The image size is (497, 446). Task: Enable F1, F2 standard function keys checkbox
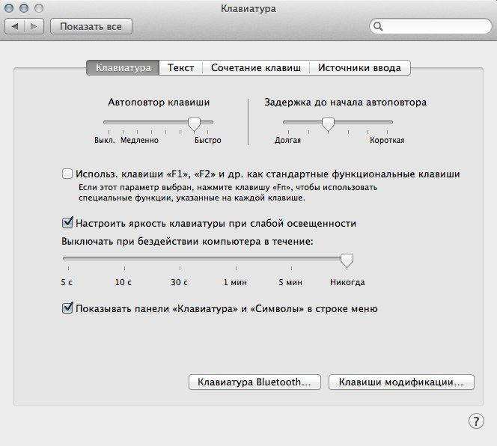click(x=68, y=174)
